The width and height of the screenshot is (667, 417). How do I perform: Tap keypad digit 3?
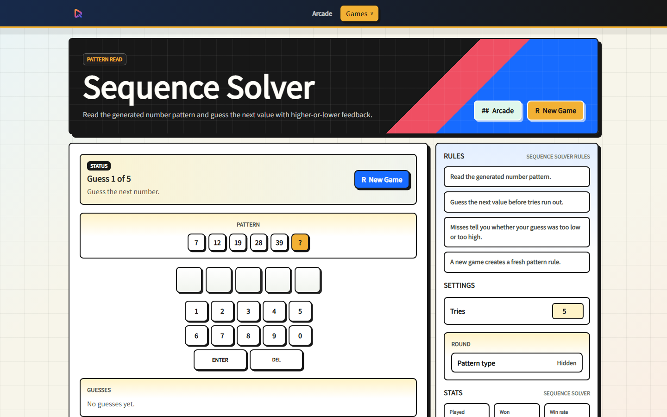pos(248,311)
